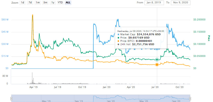Edit the To date field
The width and height of the screenshot is (213, 102).
(x=180, y=3)
